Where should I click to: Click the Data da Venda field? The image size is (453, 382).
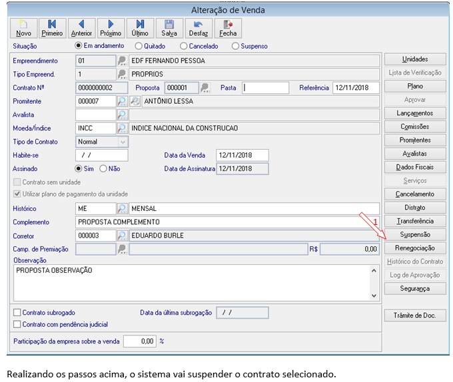[242, 155]
